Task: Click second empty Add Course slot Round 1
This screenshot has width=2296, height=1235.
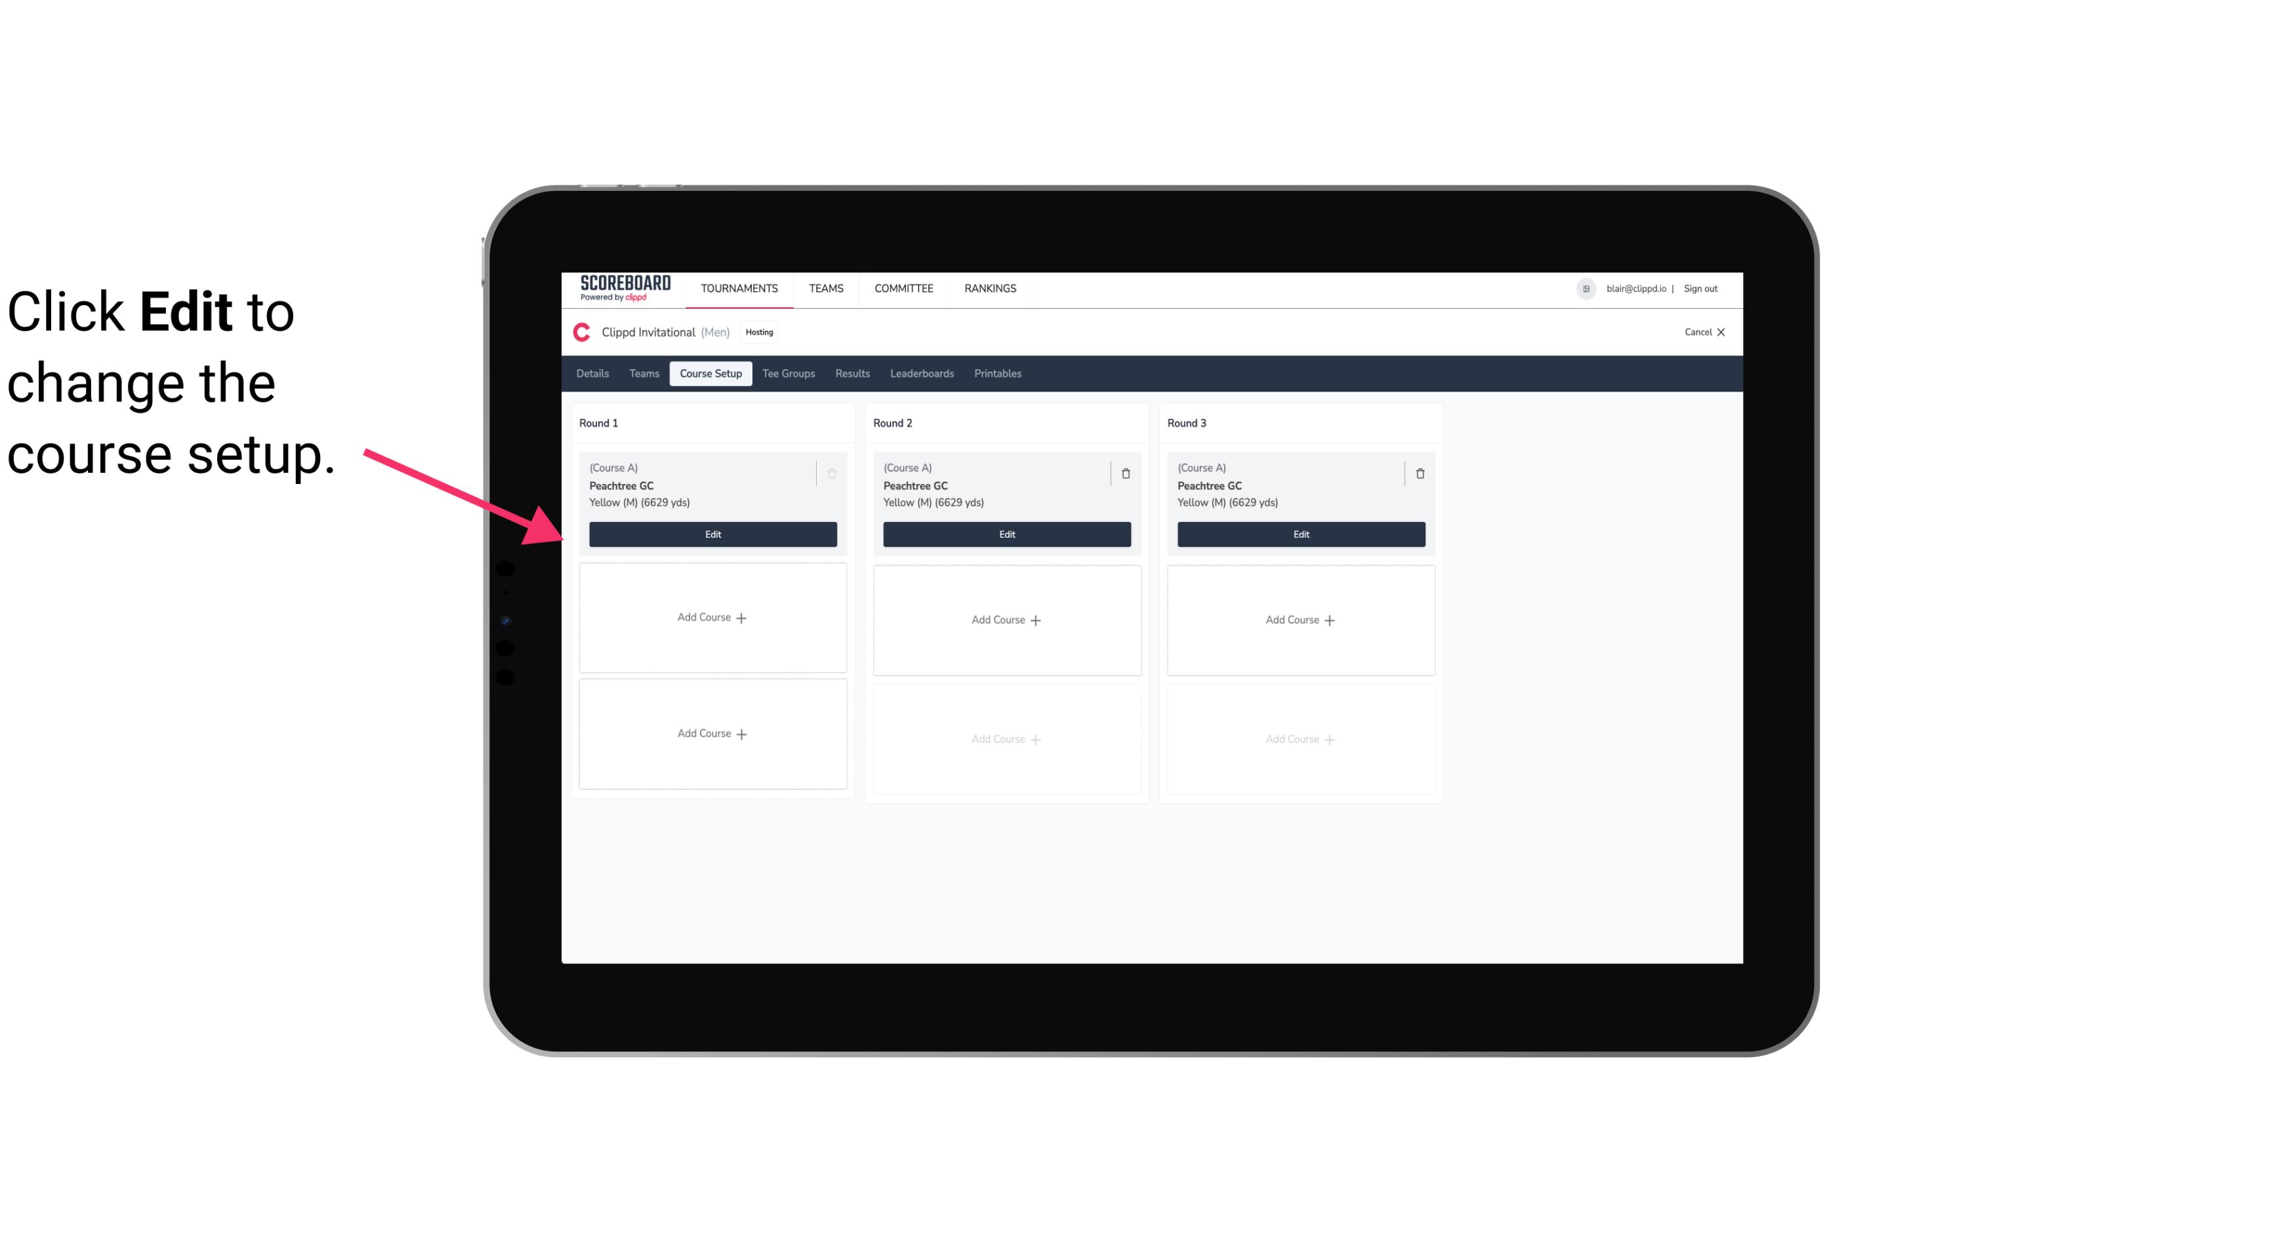Action: (x=712, y=733)
